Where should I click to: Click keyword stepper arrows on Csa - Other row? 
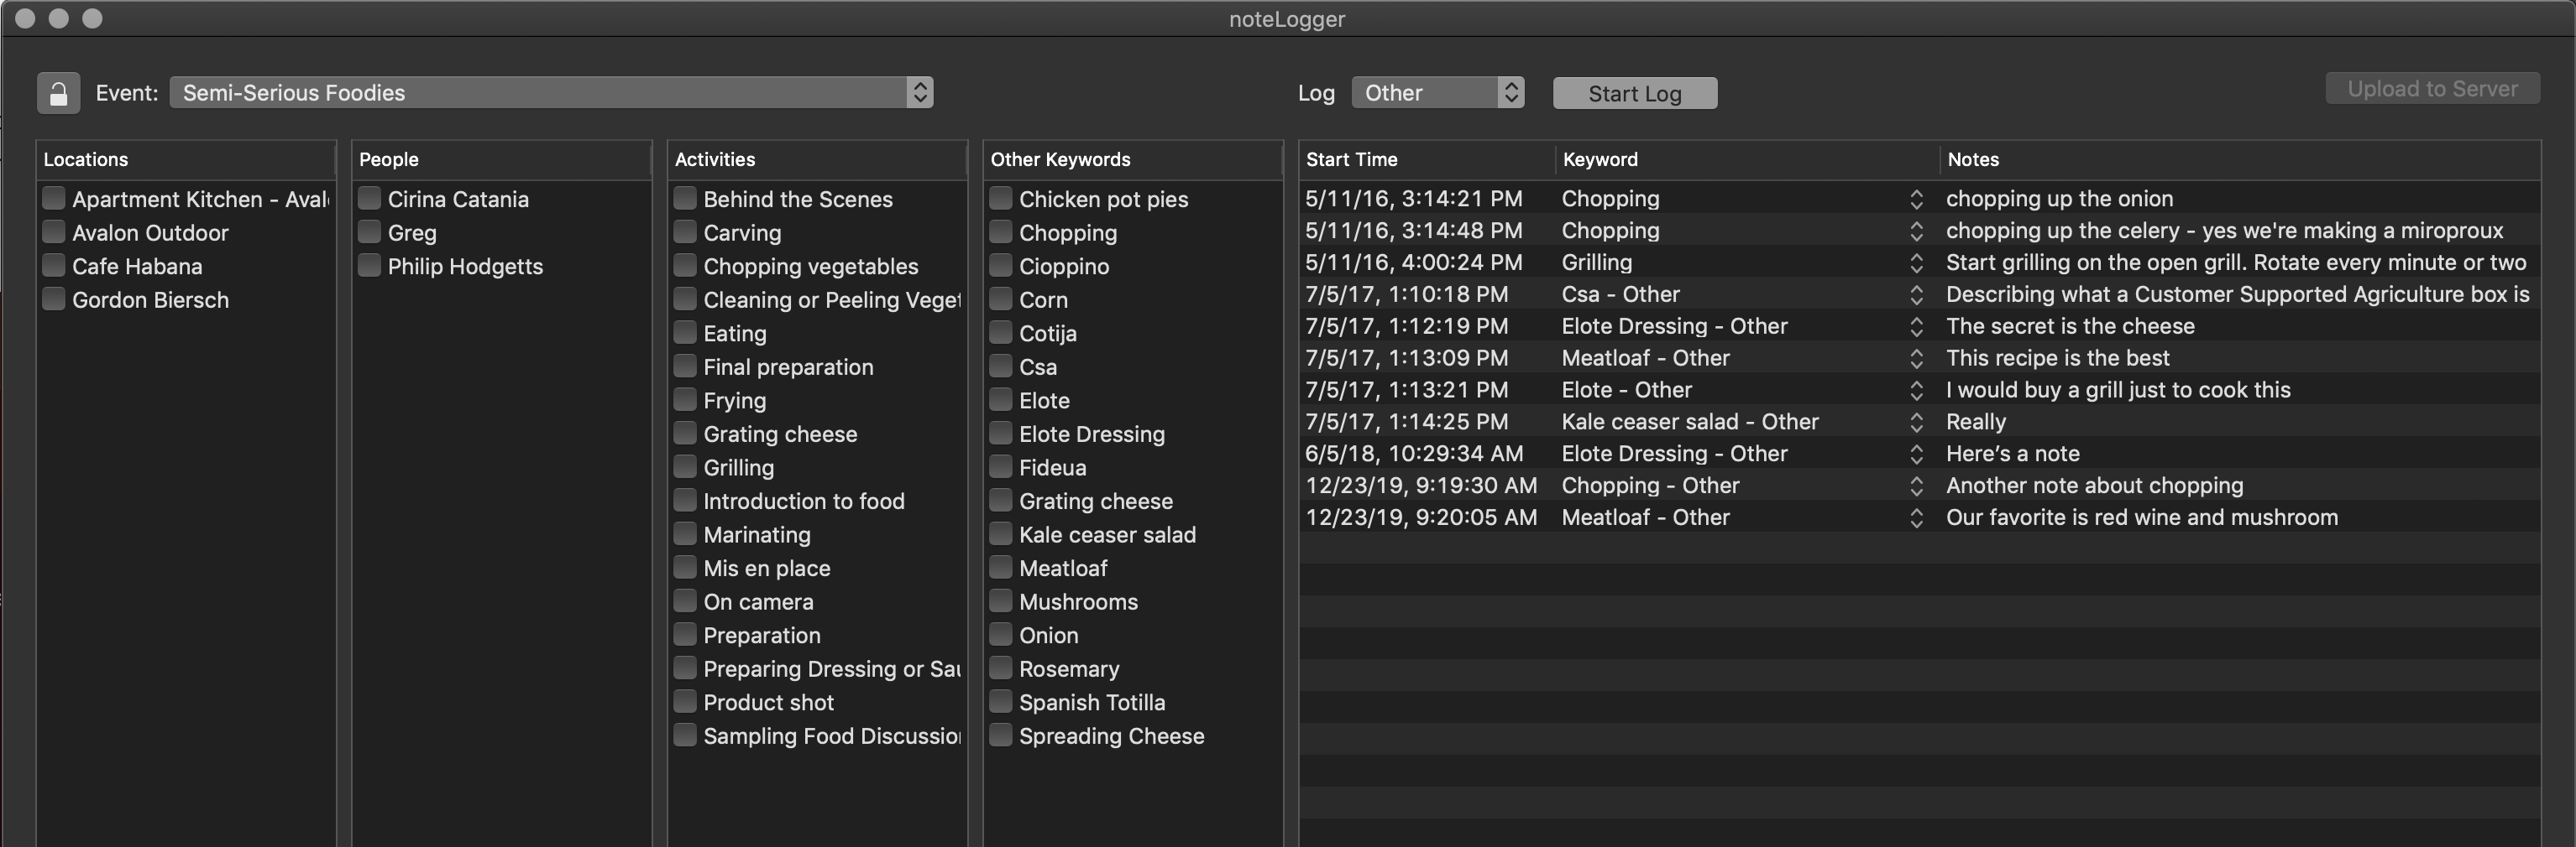tap(1916, 294)
